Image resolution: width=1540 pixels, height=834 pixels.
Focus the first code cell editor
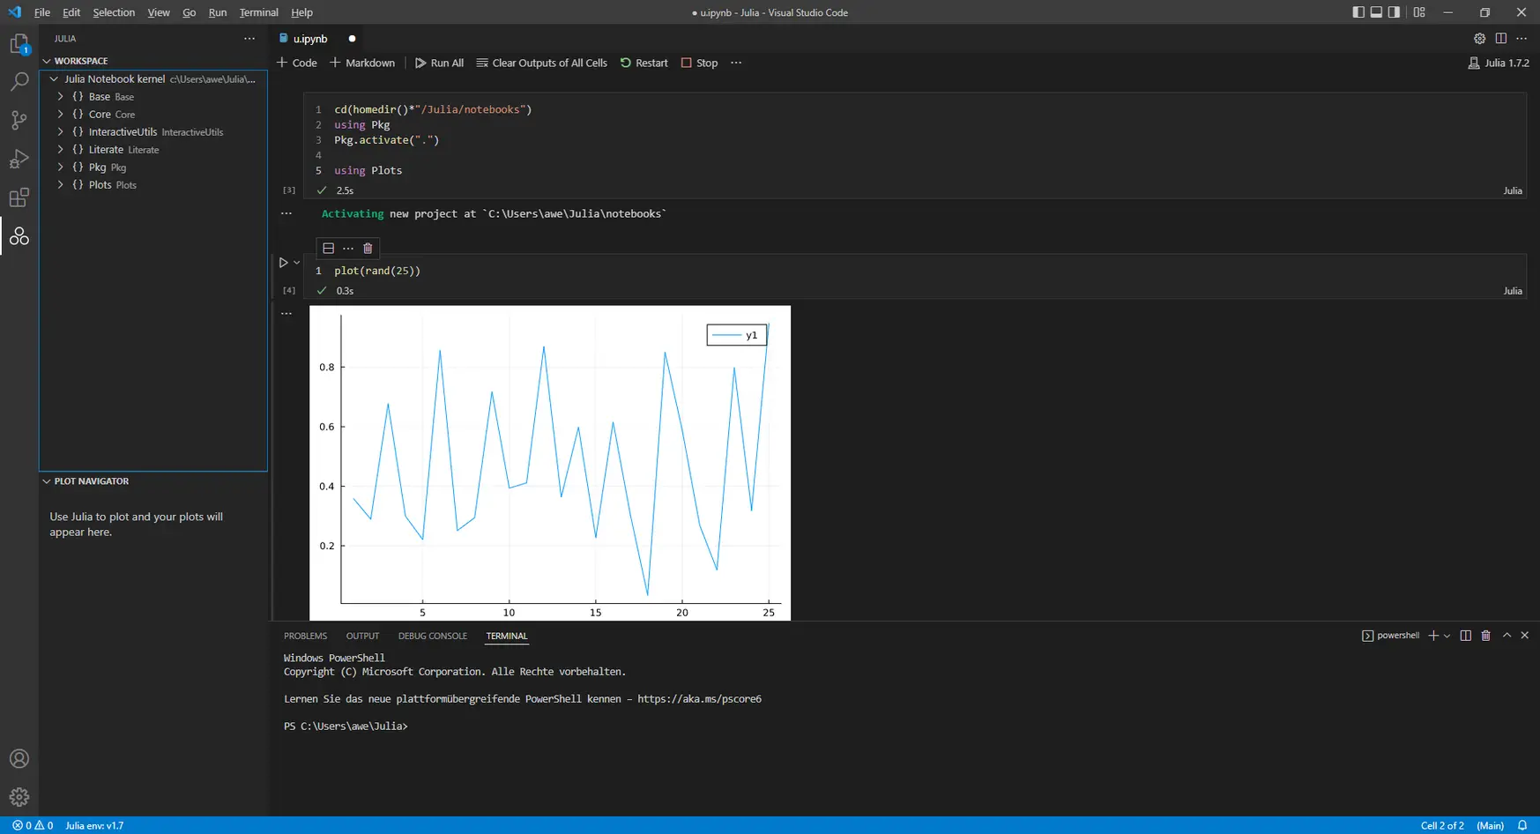pyautogui.click(x=915, y=139)
